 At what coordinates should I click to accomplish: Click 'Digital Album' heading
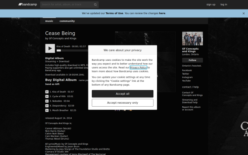tap(55, 58)
